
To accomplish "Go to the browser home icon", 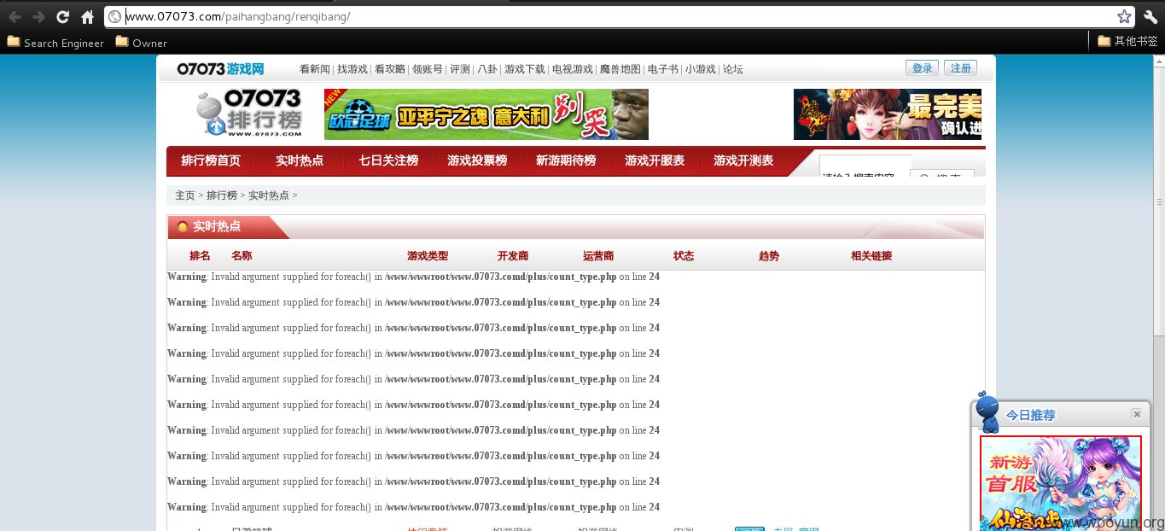I will pyautogui.click(x=87, y=16).
